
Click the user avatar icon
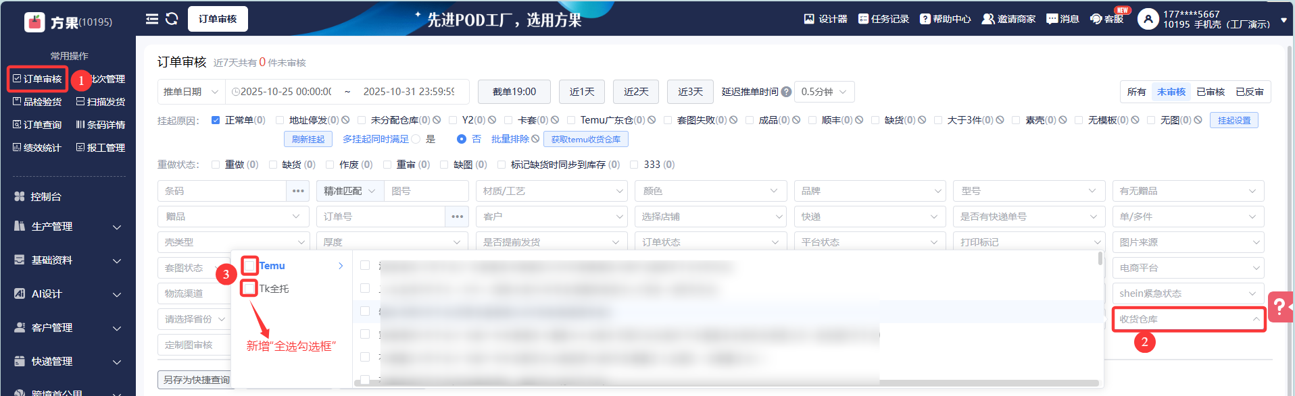(1148, 19)
